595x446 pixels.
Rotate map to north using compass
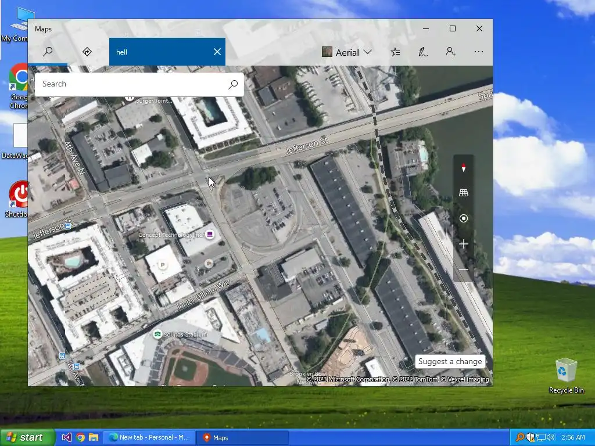(x=463, y=168)
